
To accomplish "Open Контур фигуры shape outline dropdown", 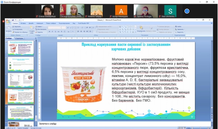I will [x=163, y=29].
